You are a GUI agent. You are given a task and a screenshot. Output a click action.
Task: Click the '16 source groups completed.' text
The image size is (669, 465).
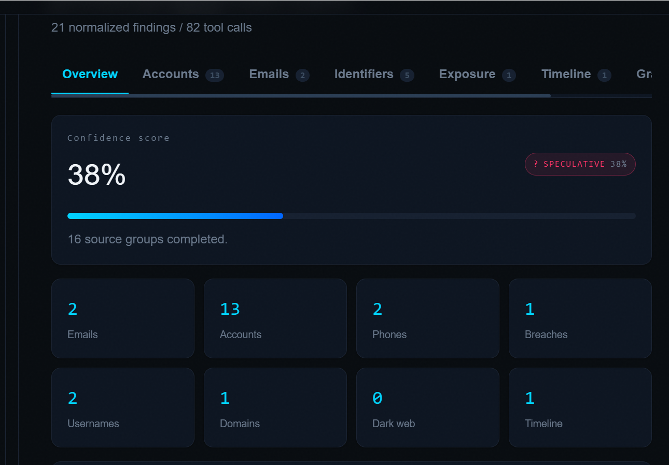pyautogui.click(x=148, y=239)
